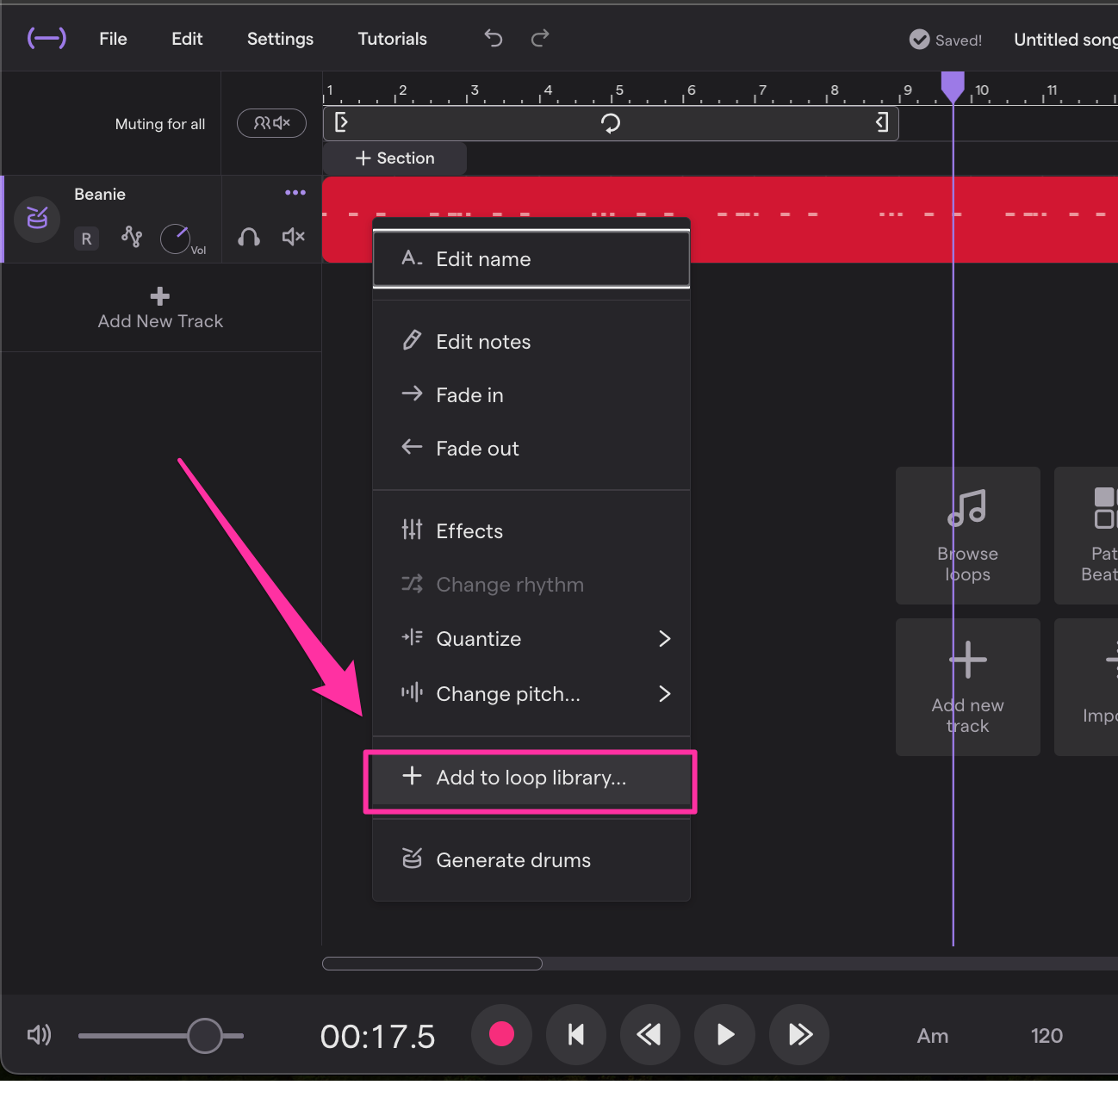Image resolution: width=1118 pixels, height=1116 pixels.
Task: Choose Generate drums option
Action: 531,860
